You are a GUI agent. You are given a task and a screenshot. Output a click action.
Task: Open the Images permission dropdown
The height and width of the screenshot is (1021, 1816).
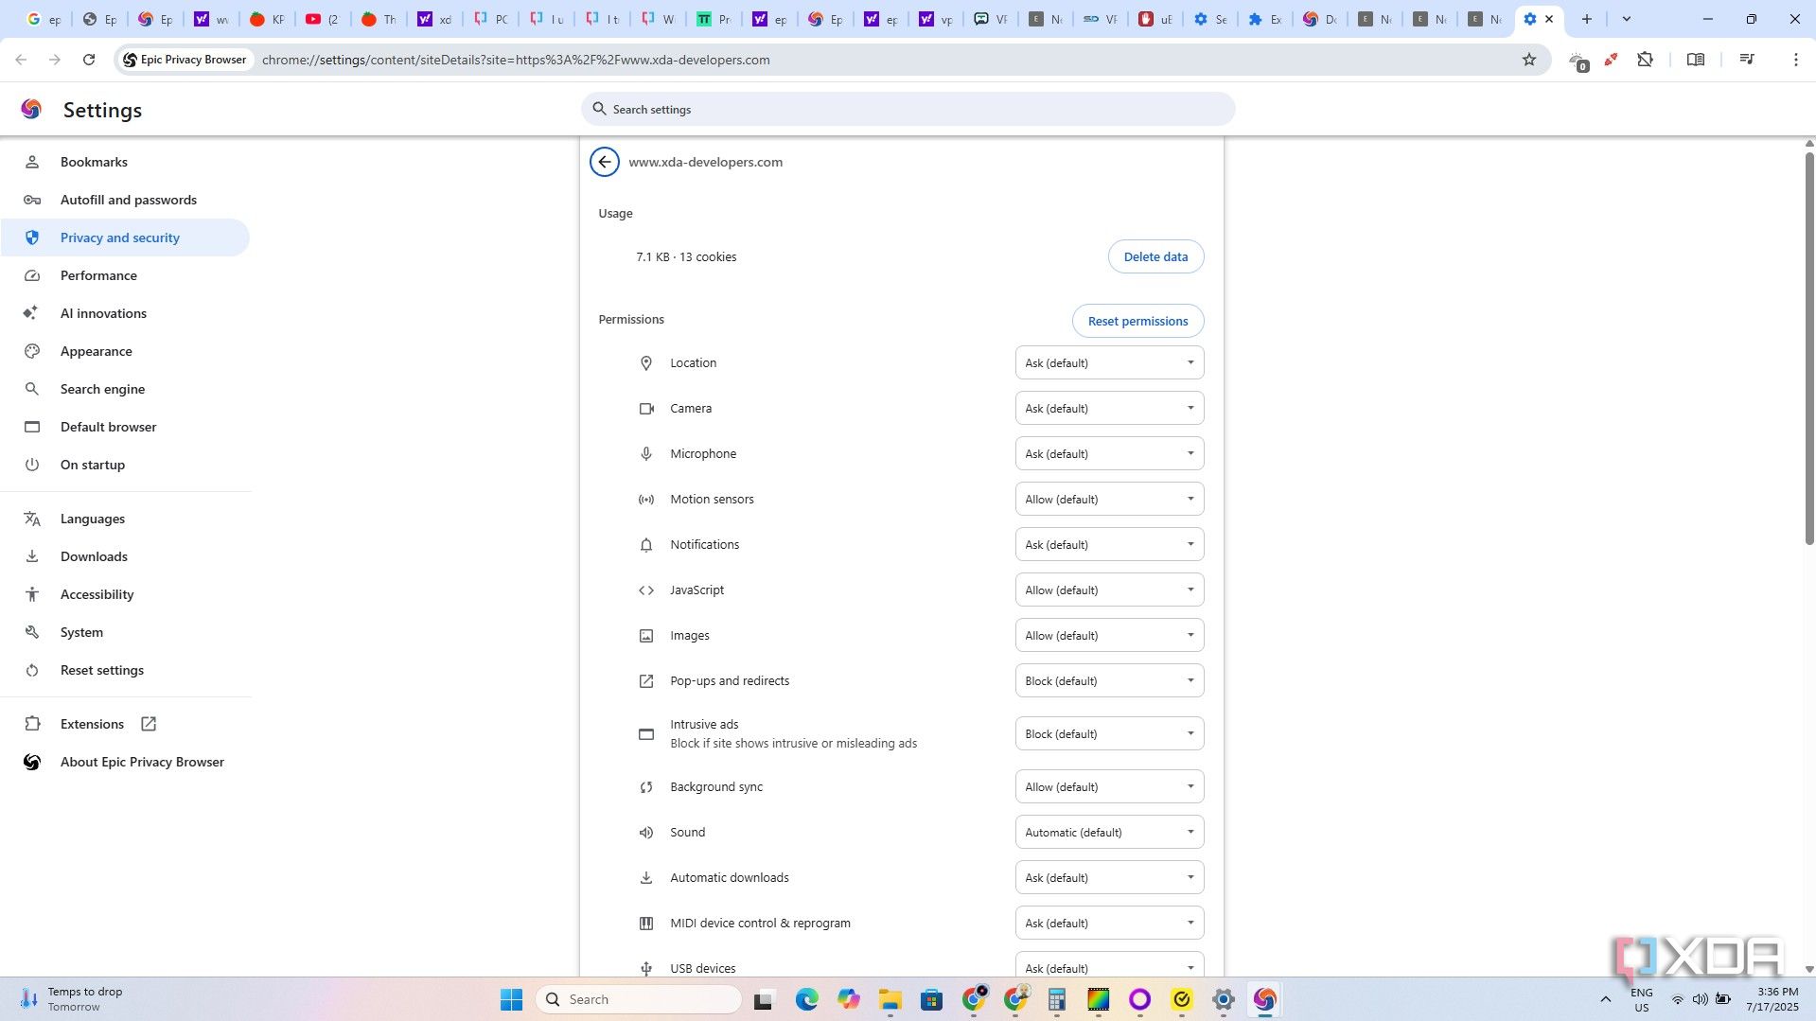[1109, 635]
